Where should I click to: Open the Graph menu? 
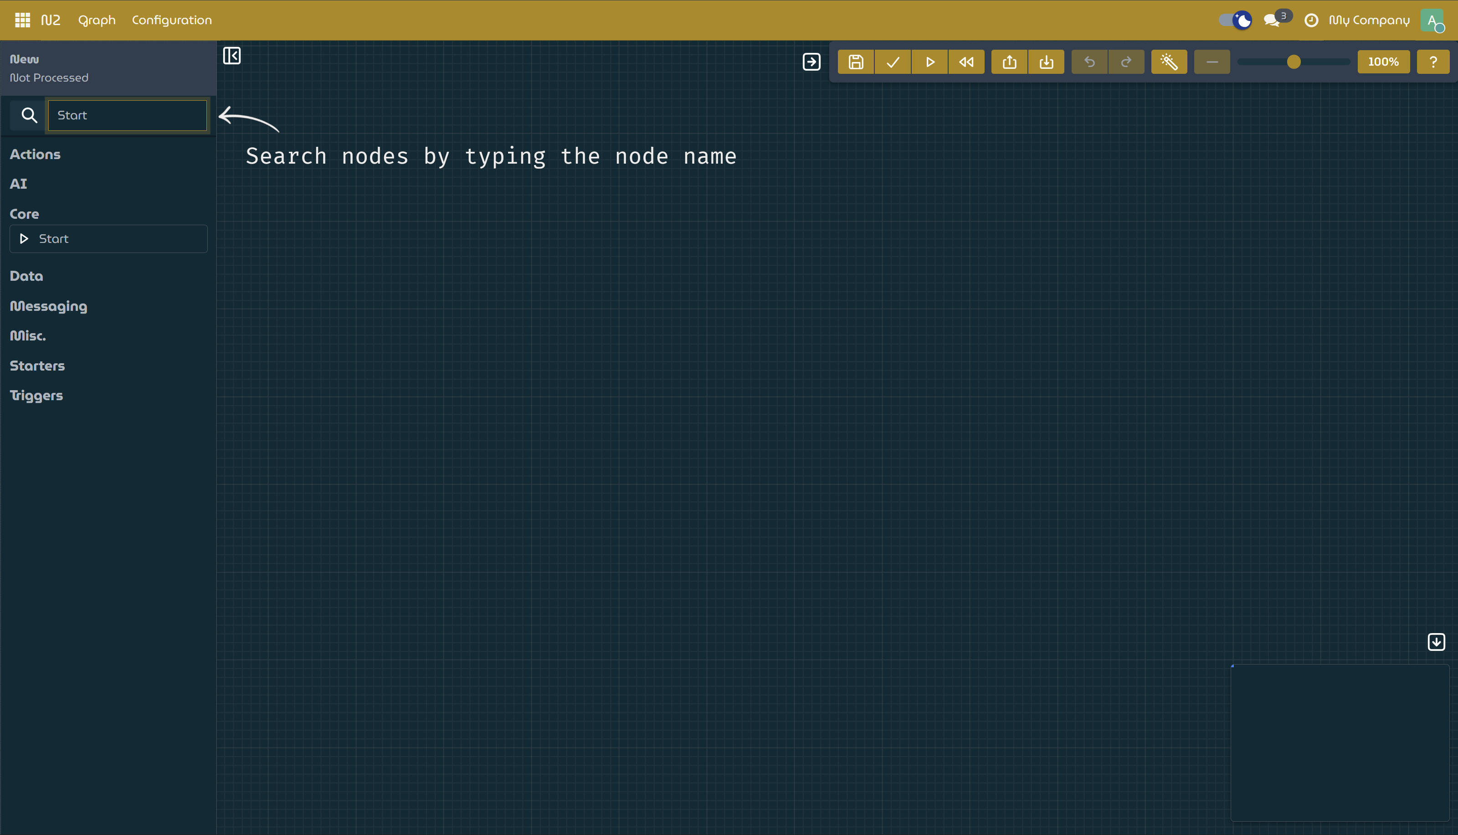(x=96, y=20)
